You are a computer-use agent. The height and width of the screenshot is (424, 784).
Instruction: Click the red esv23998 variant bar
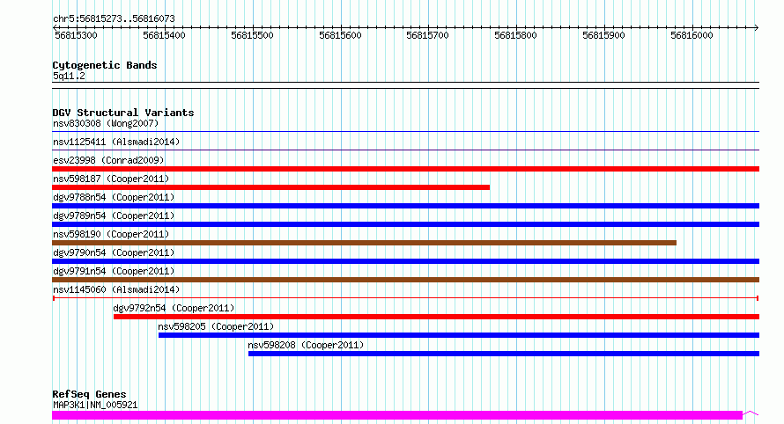[405, 169]
